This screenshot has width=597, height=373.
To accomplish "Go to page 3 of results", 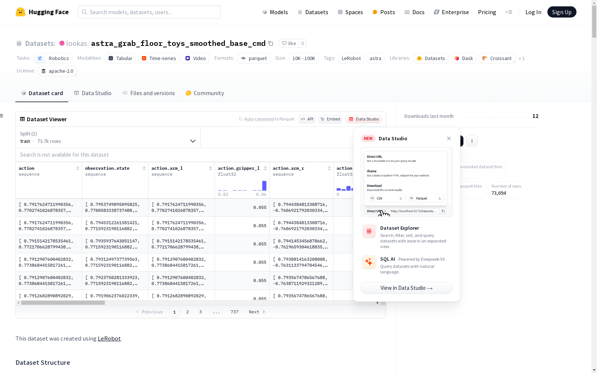I will (x=200, y=312).
